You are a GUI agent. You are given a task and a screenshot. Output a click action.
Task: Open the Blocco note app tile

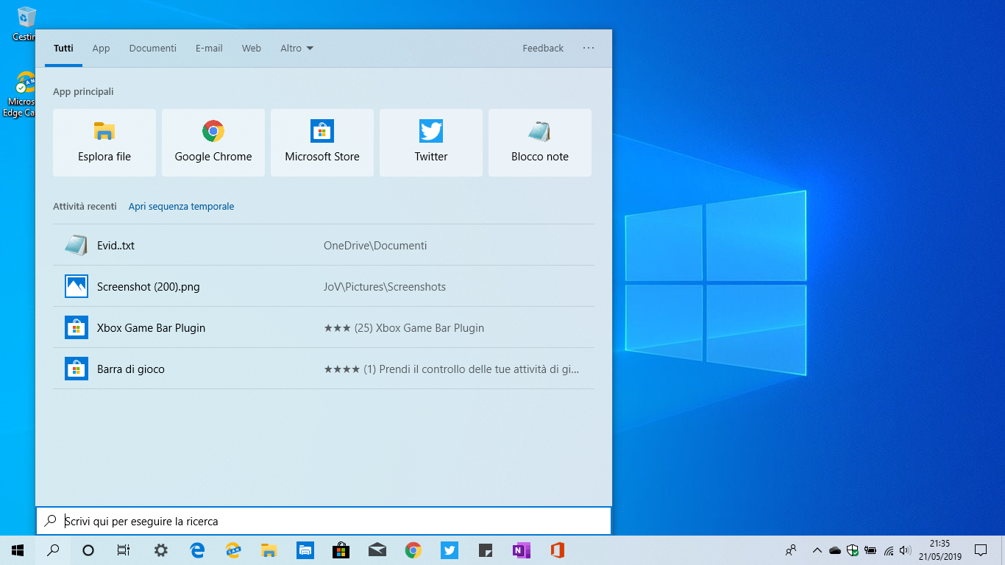540,143
